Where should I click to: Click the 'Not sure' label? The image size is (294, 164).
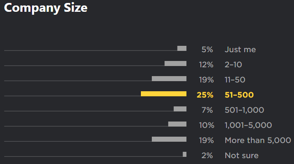[x=242, y=156]
